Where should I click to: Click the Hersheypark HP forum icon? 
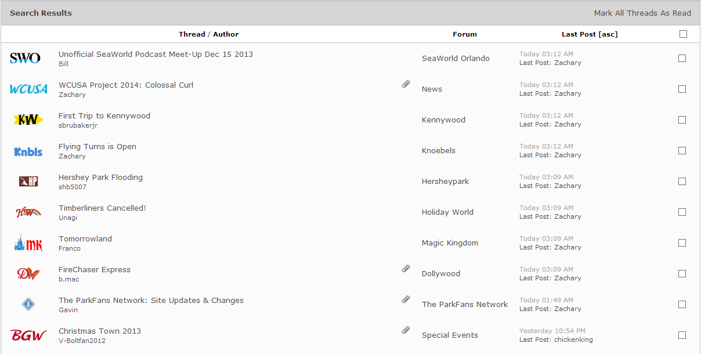point(28,182)
